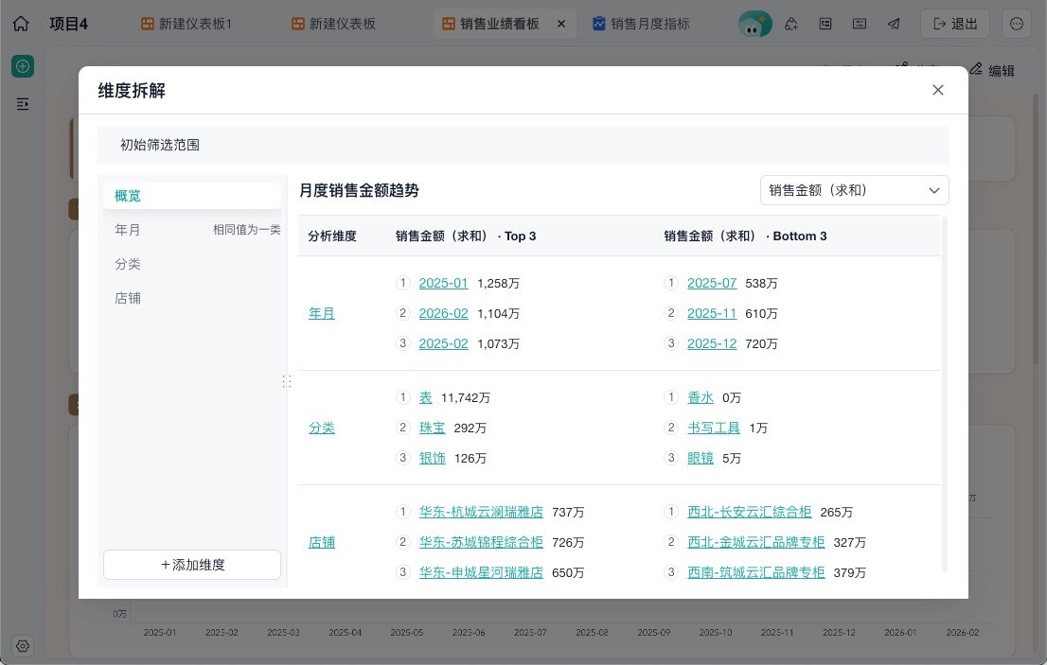Click the 初始筛选范围 filter bar
The height and width of the screenshot is (665, 1047).
(x=523, y=145)
